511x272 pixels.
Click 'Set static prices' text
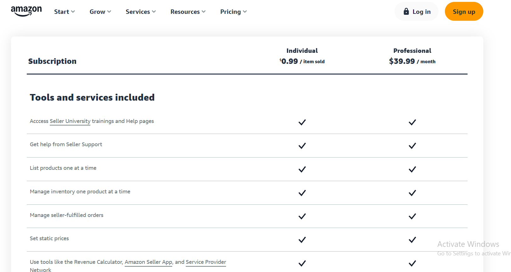click(x=49, y=238)
